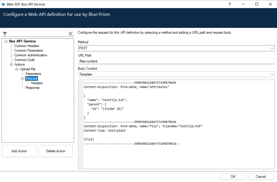Collapse the Actions tree node

point(11,65)
